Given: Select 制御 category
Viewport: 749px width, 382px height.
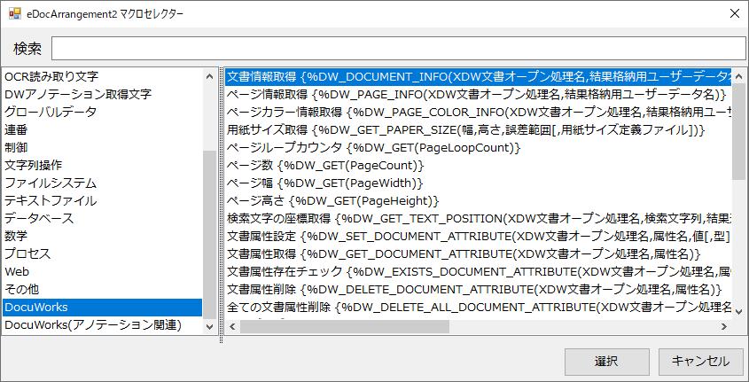Looking at the screenshot, I should pos(103,147).
